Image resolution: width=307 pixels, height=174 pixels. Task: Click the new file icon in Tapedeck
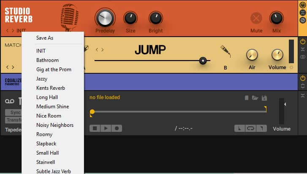[x=247, y=98]
